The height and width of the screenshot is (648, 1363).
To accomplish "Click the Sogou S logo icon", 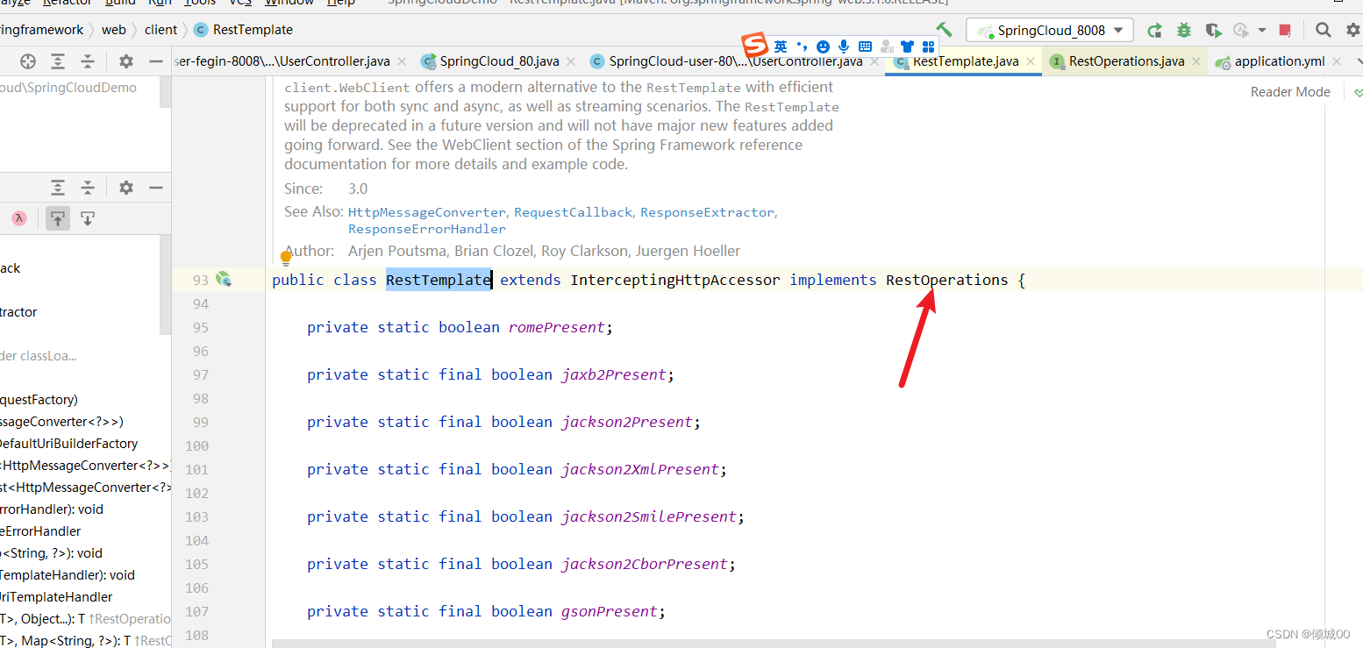I will [754, 46].
